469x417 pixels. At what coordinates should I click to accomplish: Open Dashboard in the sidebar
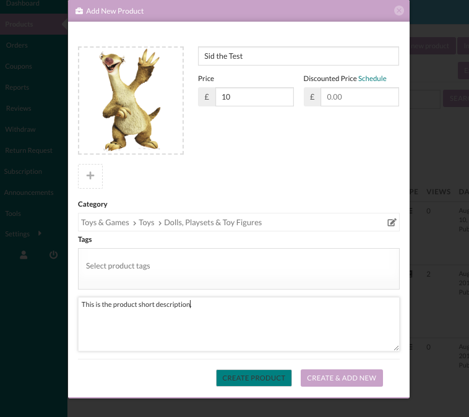coord(23,3)
